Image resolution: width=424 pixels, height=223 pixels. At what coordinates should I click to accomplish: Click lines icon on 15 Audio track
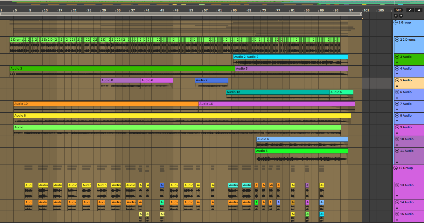click(x=397, y=220)
